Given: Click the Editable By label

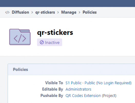Looking at the screenshot, I should point(53,89).
